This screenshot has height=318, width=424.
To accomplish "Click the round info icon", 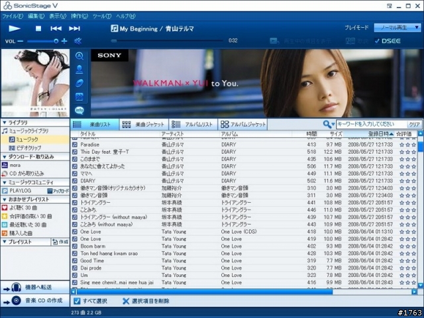I will [79, 110].
